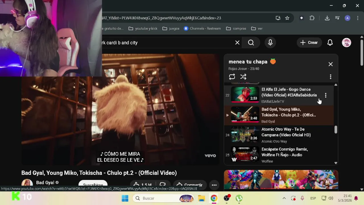
Task: Click the game banner ad below playlist
Action: pos(281,179)
